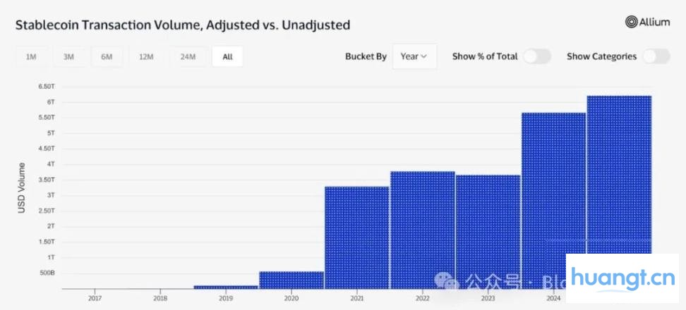Pick the 24M time range

pos(188,57)
